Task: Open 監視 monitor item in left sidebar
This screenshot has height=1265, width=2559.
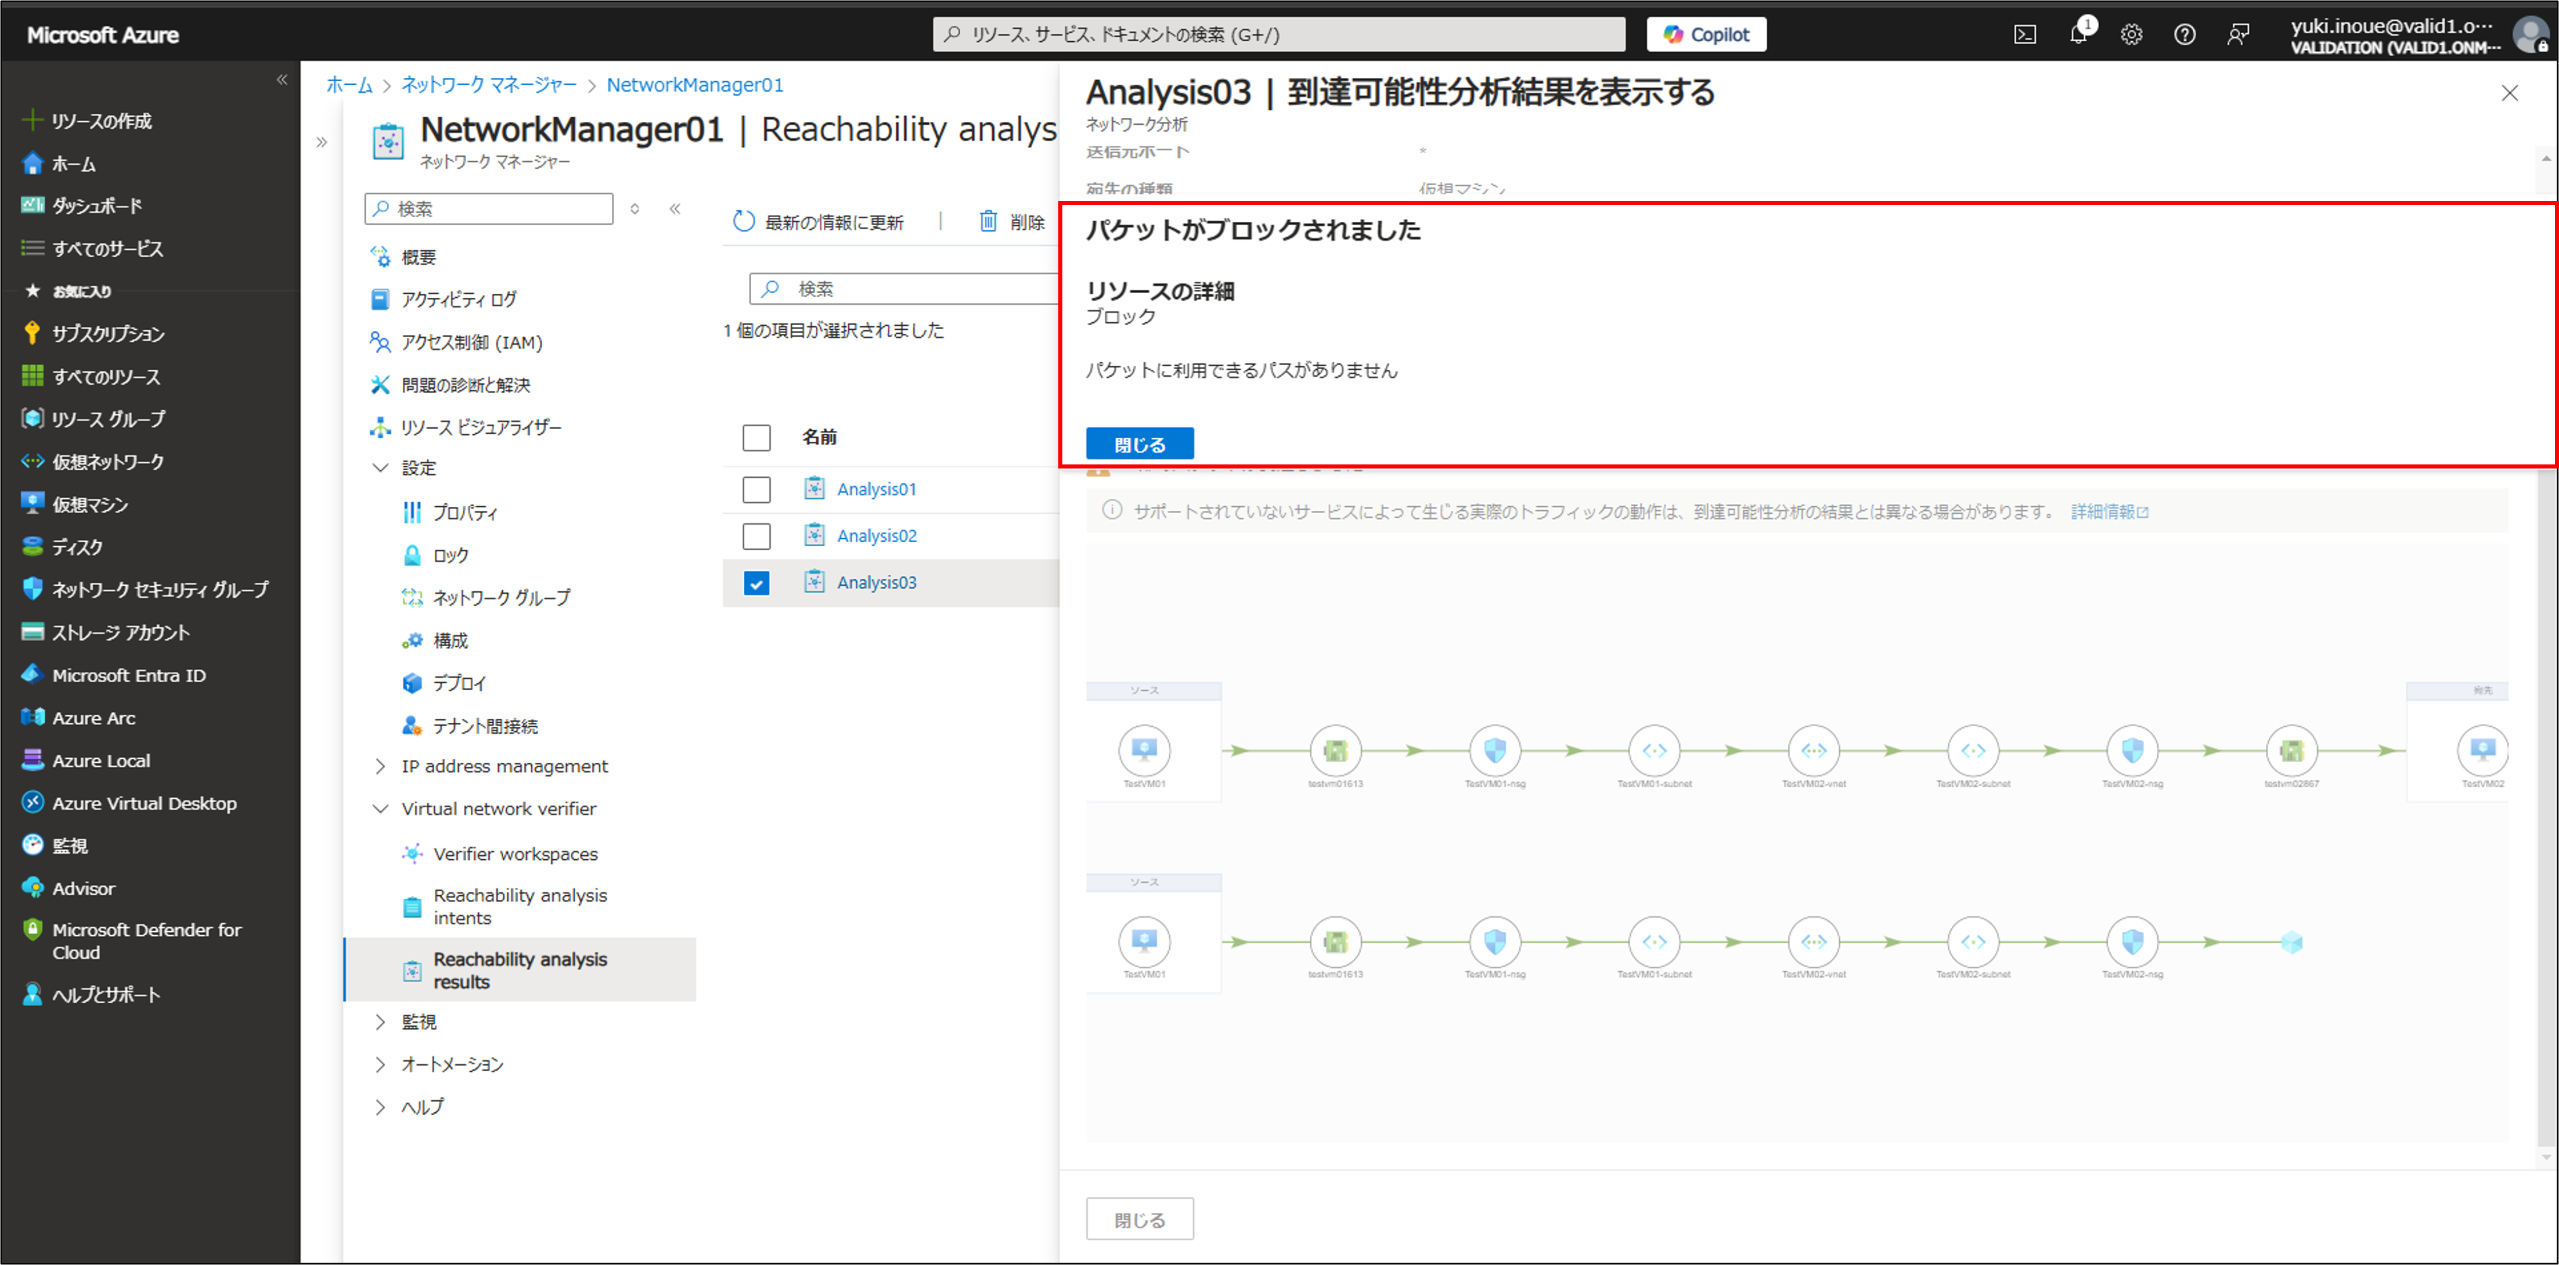Action: click(55, 846)
